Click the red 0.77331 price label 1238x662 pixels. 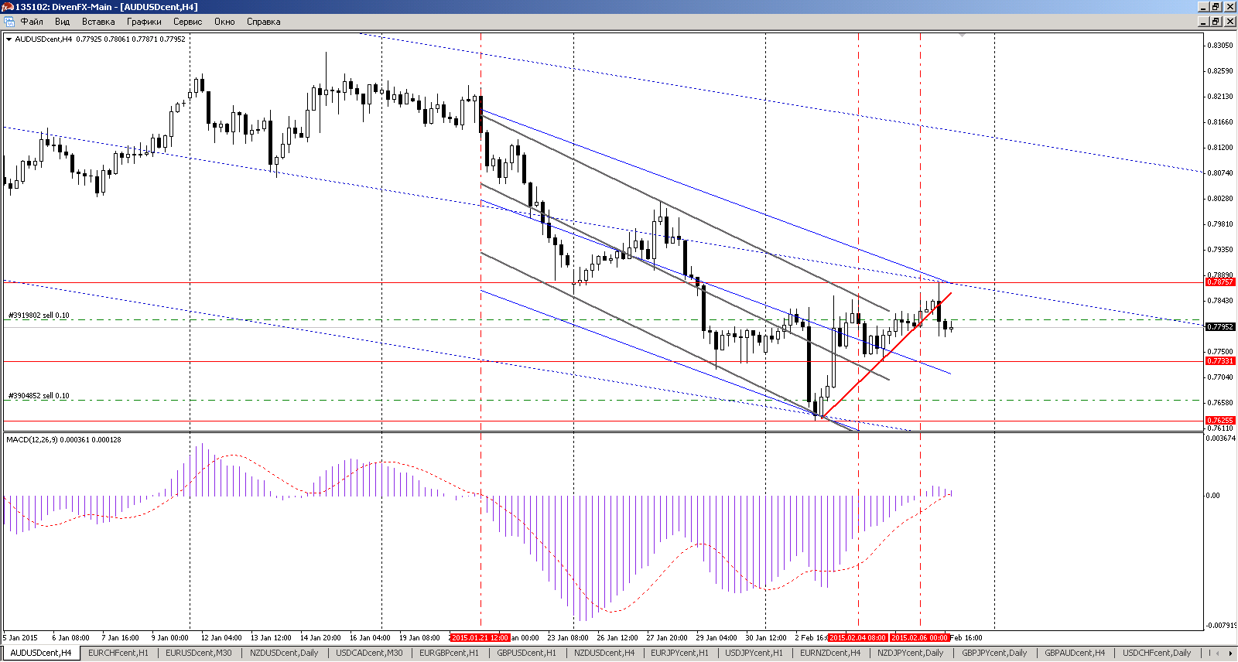(x=1220, y=361)
